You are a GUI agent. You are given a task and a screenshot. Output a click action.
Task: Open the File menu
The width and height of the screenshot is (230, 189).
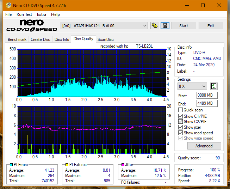click(x=8, y=14)
